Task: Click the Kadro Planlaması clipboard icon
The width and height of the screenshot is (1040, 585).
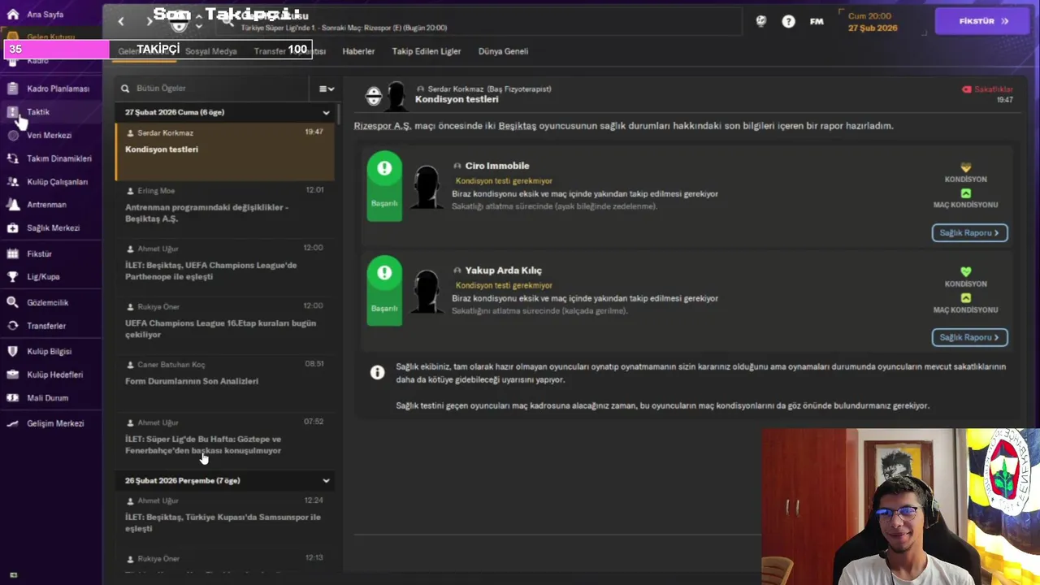Action: pos(12,88)
